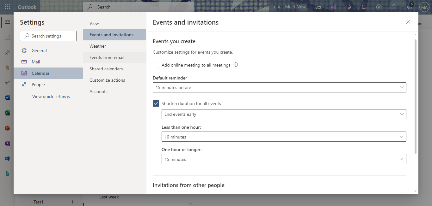View attachments via the paperclip icon
Viewport: 432px width, 206px height.
7,67
